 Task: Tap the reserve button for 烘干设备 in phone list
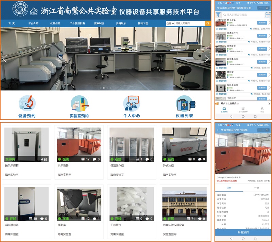[262, 22]
